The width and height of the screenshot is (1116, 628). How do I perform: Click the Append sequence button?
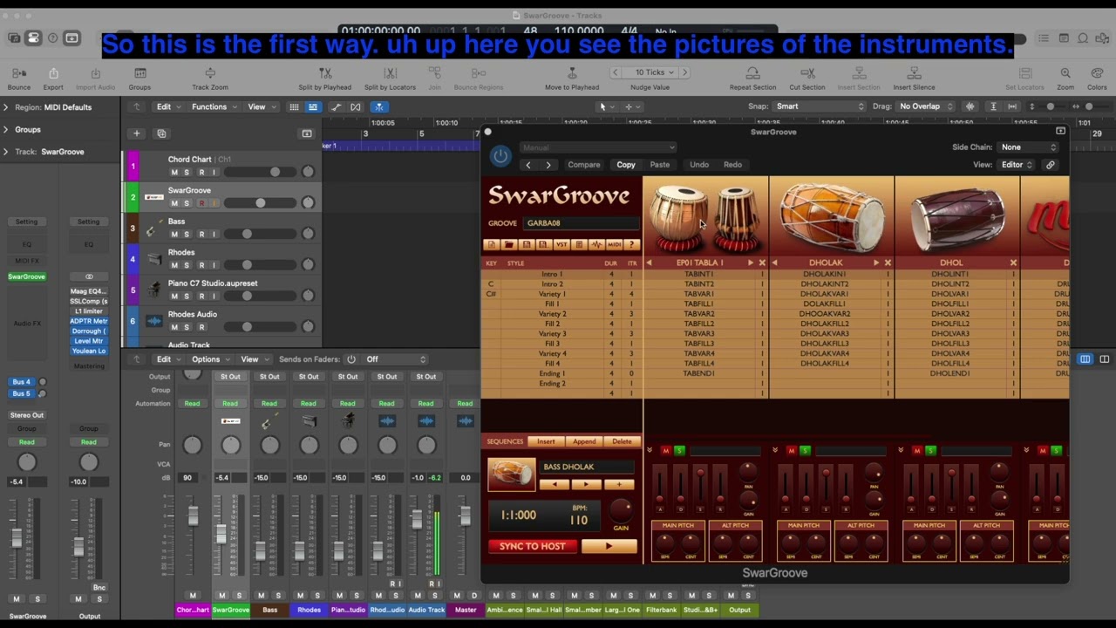click(x=584, y=441)
